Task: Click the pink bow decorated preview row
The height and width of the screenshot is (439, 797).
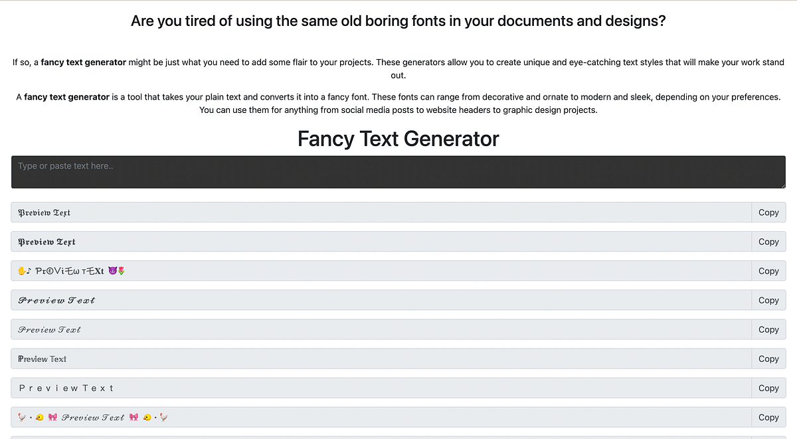Action: pos(92,416)
